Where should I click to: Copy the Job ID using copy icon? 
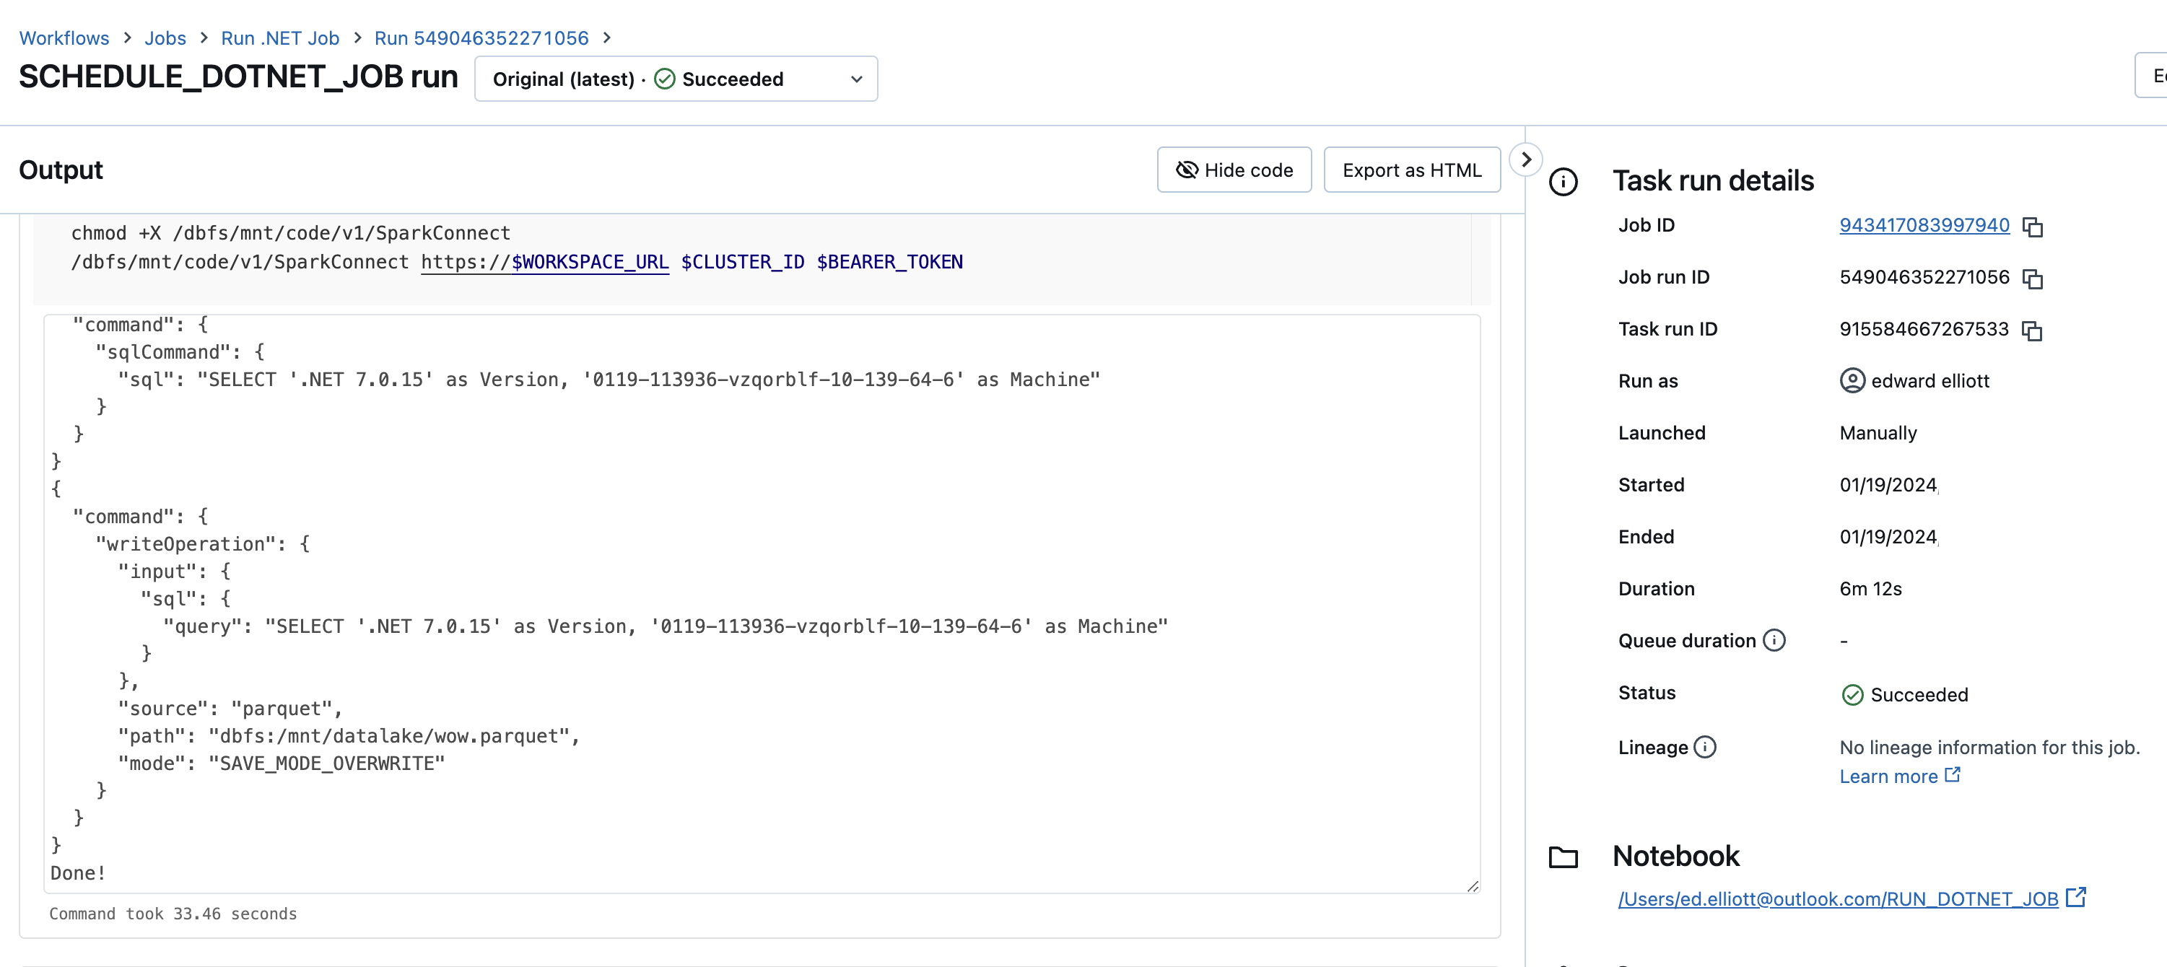point(2033,227)
